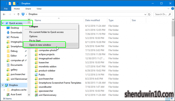Refresh the Dropbox folder view
175x101 pixels.
point(149,14)
